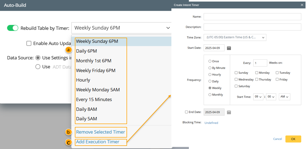Image resolution: width=306 pixels, height=149 pixels.
Task: Click the Name input field
Action: (x=252, y=17)
